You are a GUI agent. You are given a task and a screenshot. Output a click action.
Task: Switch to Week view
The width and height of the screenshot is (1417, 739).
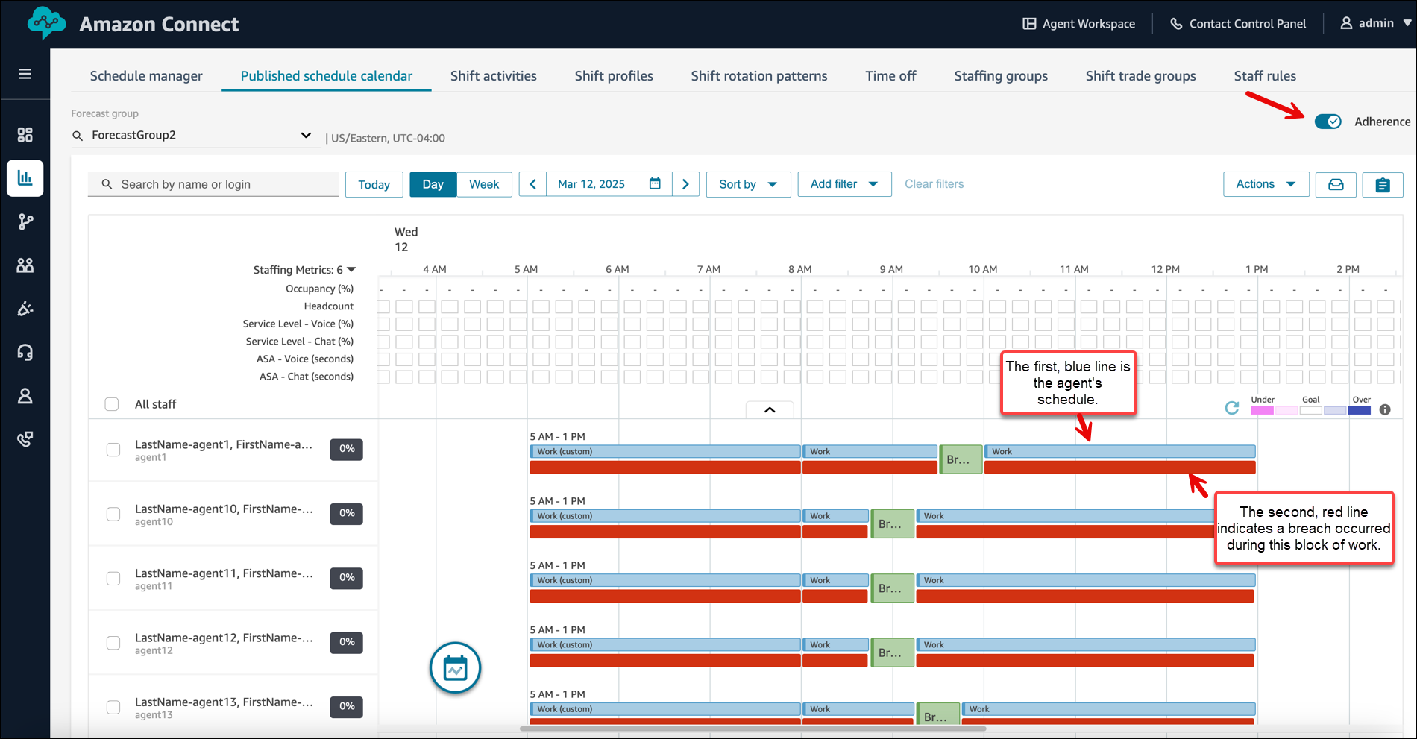pyautogui.click(x=484, y=184)
